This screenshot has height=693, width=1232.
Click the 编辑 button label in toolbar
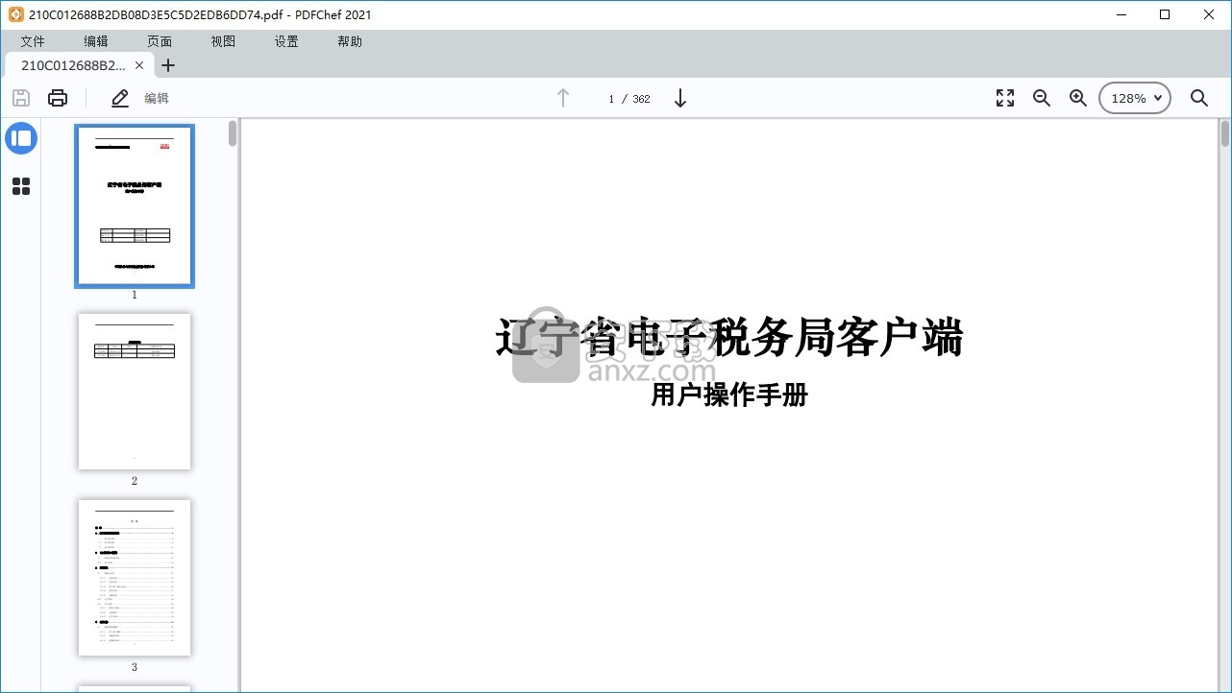157,98
